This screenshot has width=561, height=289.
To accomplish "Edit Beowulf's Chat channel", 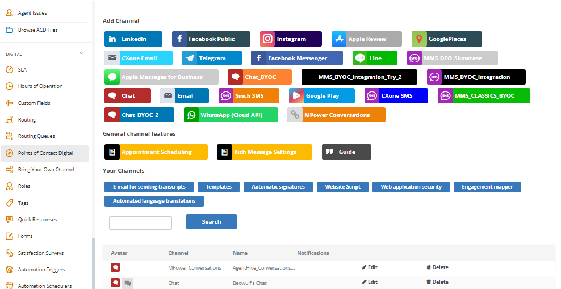I will point(370,282).
